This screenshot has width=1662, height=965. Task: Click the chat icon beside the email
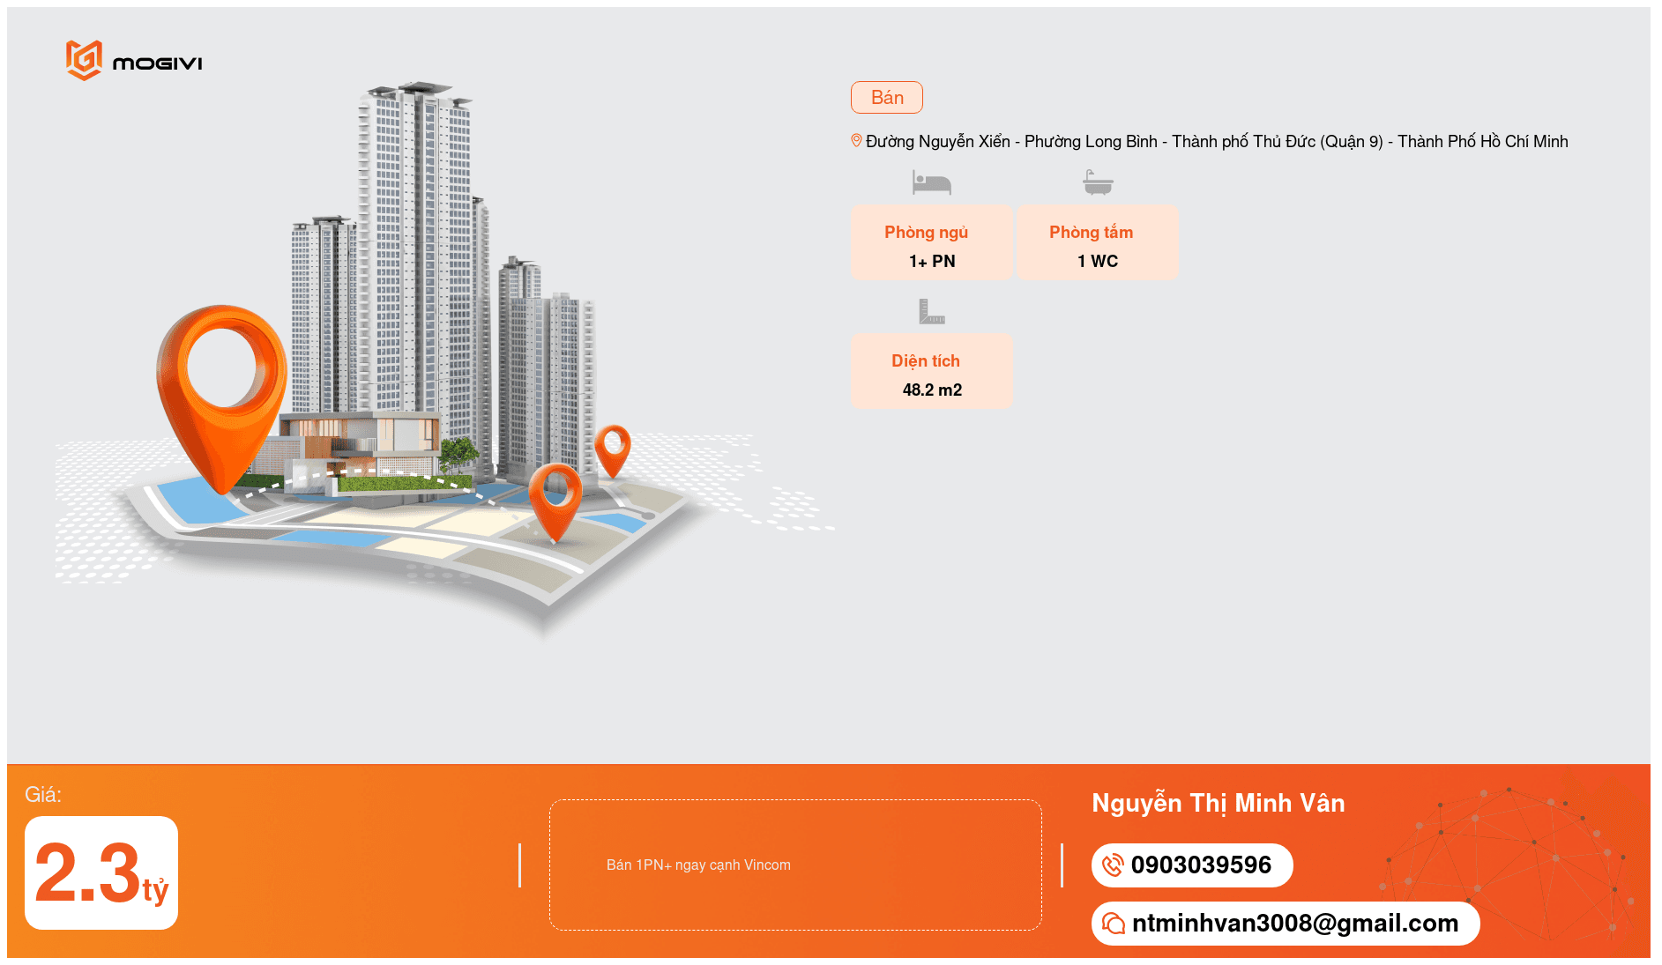[x=1114, y=924]
